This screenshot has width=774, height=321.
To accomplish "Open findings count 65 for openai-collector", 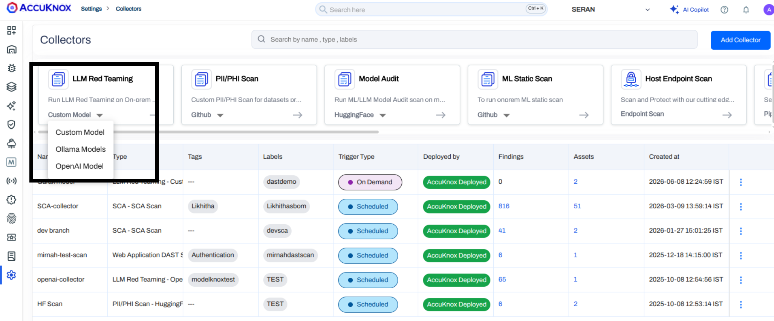I will 502,279.
